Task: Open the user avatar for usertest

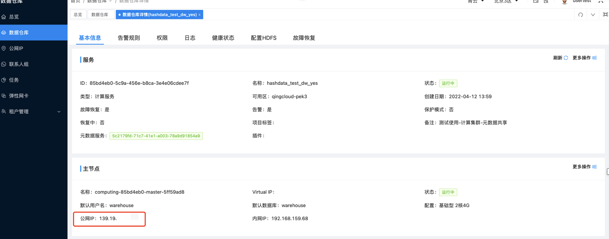Action: tap(564, 2)
